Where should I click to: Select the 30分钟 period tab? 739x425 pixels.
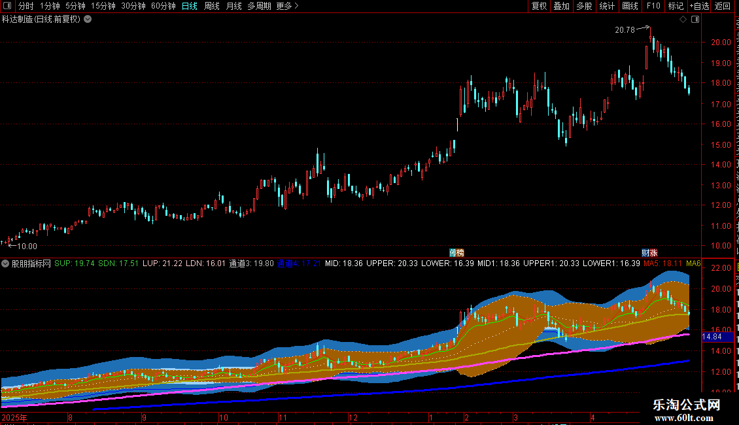tap(133, 6)
